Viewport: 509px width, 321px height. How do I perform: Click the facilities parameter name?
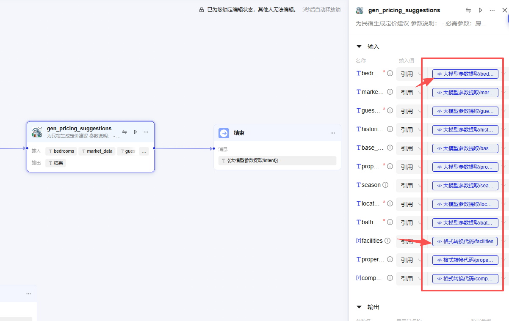372,241
